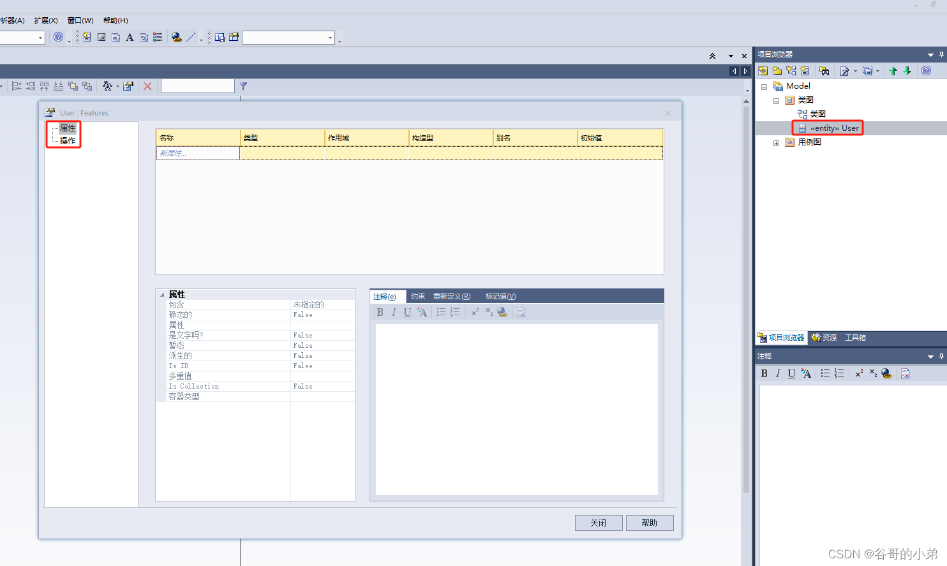The width and height of the screenshot is (947, 566).
Task: Toggle underline in right Notes panel
Action: (791, 374)
